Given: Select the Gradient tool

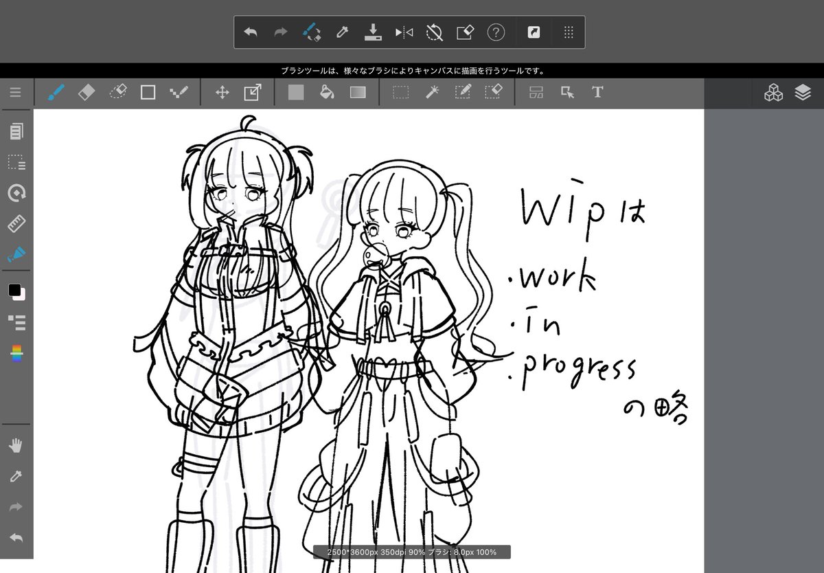Looking at the screenshot, I should coord(358,92).
